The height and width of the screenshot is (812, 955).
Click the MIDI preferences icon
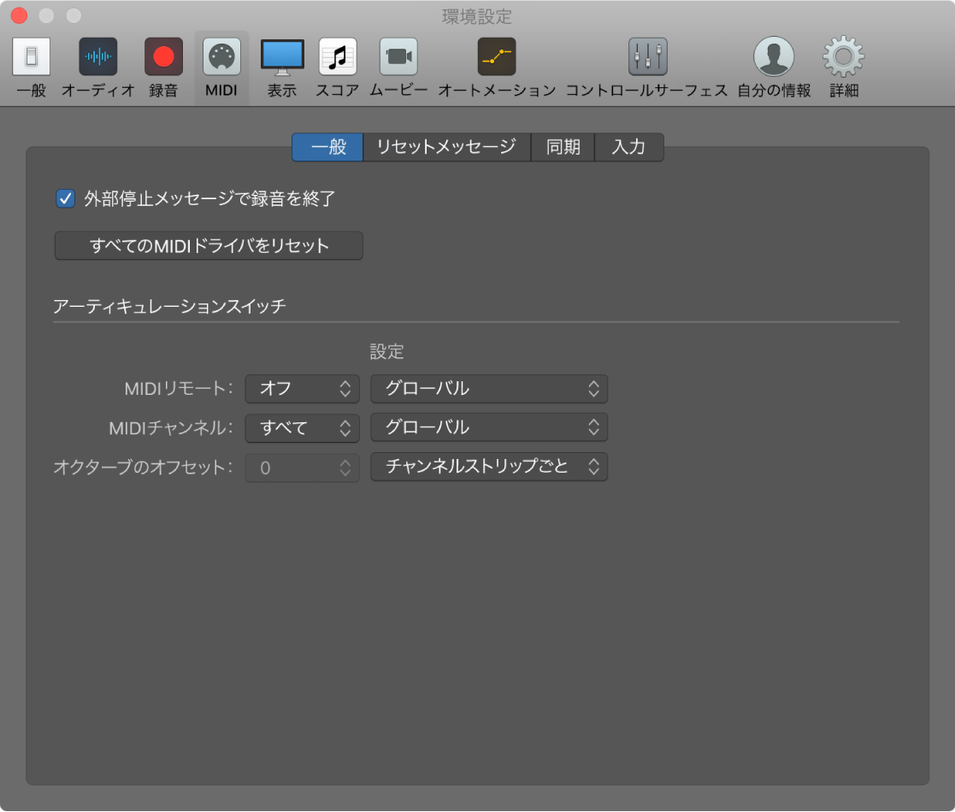point(221,57)
